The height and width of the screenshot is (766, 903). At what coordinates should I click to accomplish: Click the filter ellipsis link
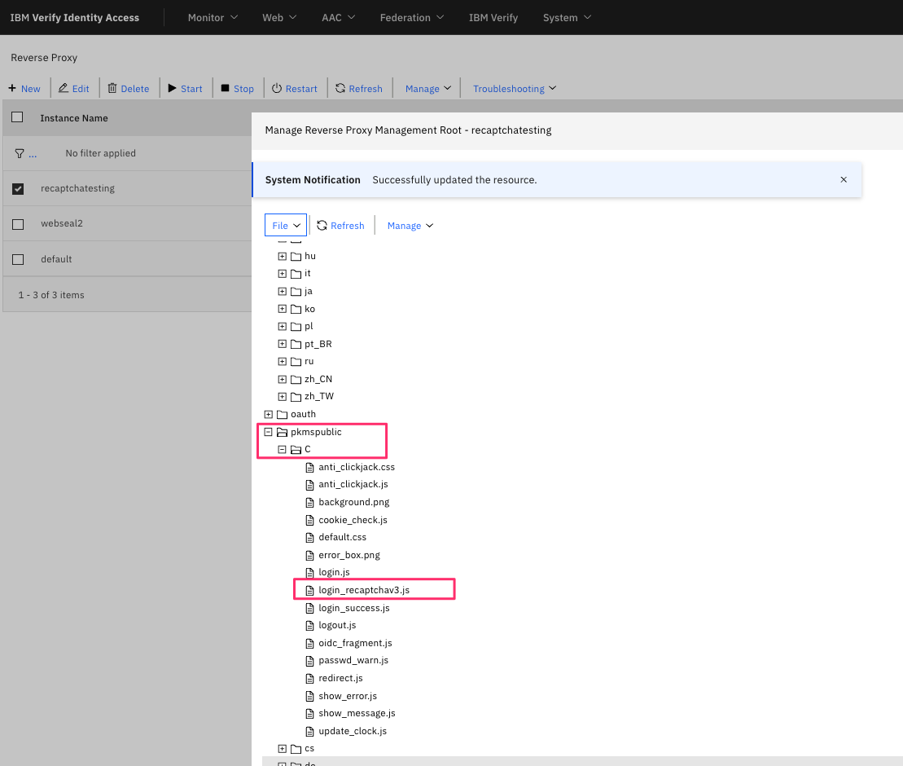point(33,155)
